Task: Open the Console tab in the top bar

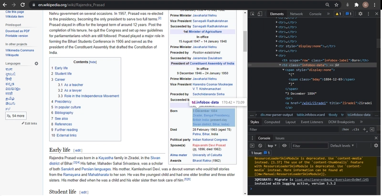Action: click(x=315, y=14)
